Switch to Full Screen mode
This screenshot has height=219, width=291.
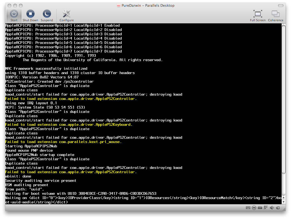point(258,16)
